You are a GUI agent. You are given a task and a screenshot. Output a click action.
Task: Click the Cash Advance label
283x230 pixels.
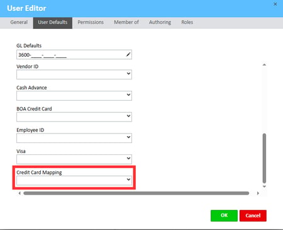pyautogui.click(x=31, y=88)
